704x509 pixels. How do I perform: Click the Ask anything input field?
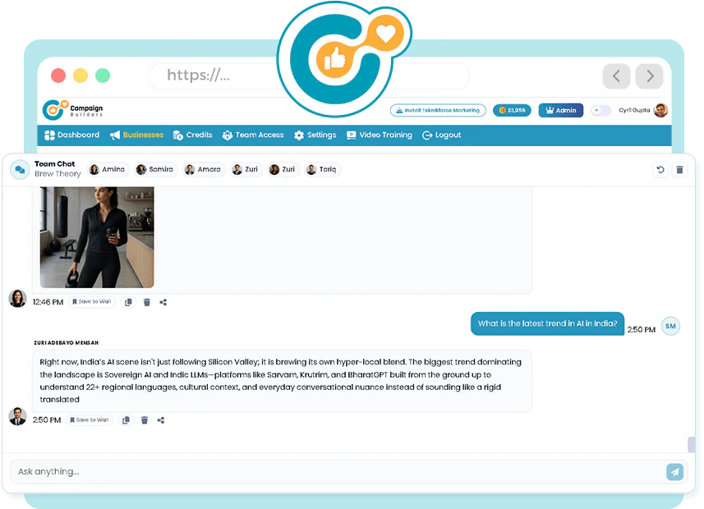point(338,472)
